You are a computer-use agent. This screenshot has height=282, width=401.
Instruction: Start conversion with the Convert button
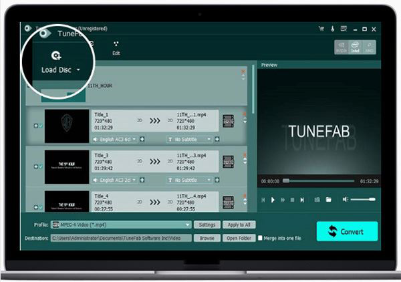[347, 231]
